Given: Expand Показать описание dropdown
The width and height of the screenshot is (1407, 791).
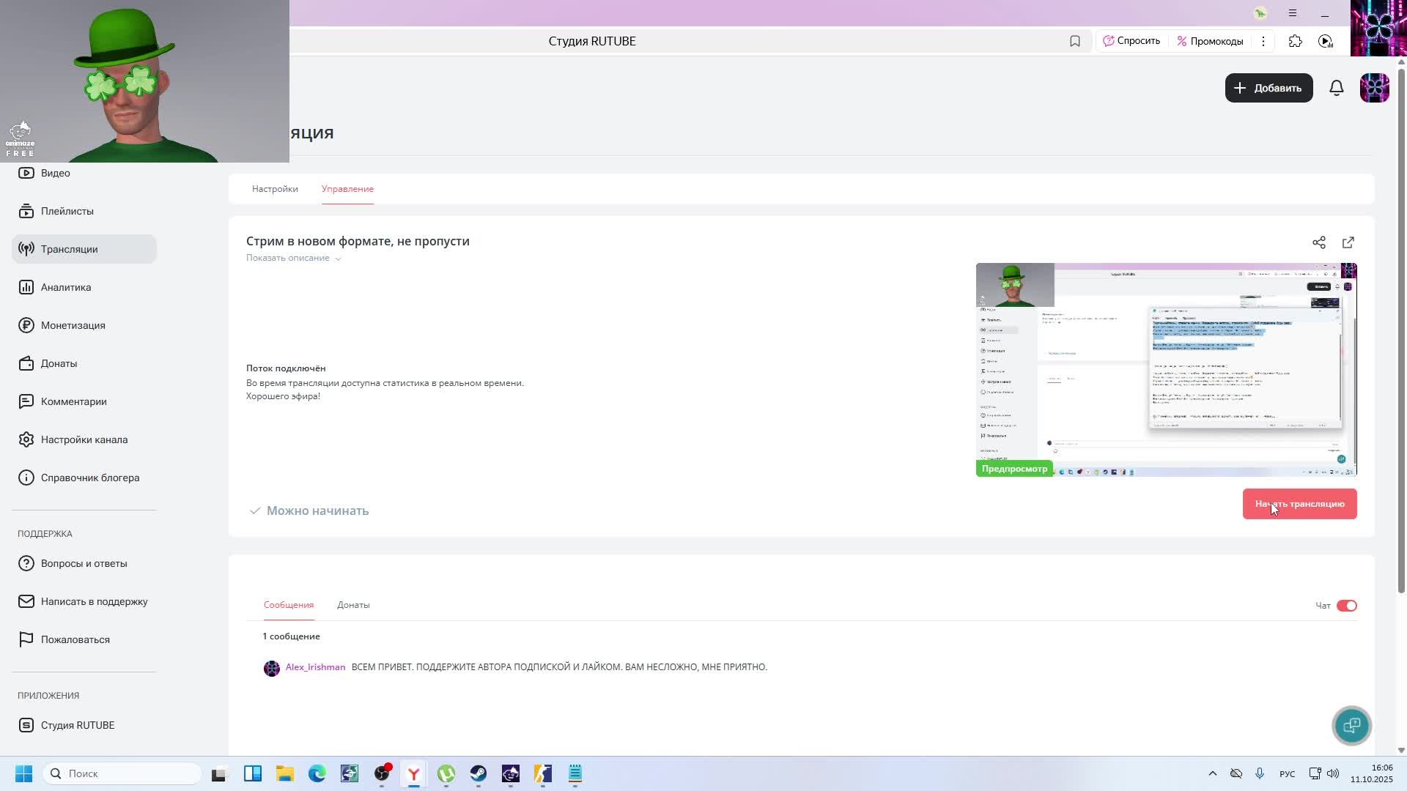Looking at the screenshot, I should 293,258.
